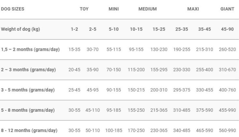This screenshot has width=239, height=137.
Task: Select the TOY column header
Action: click(x=84, y=9)
